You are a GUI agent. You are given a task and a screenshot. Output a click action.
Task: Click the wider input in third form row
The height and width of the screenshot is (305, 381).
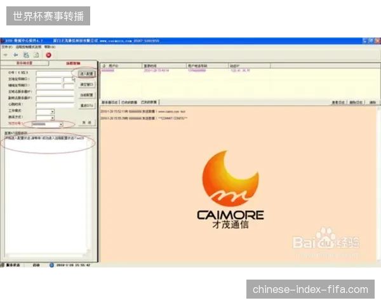[49, 86]
